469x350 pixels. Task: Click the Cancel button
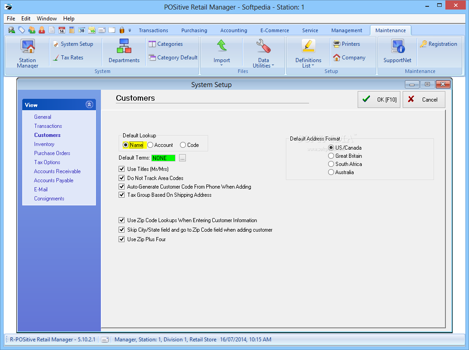tap(424, 99)
